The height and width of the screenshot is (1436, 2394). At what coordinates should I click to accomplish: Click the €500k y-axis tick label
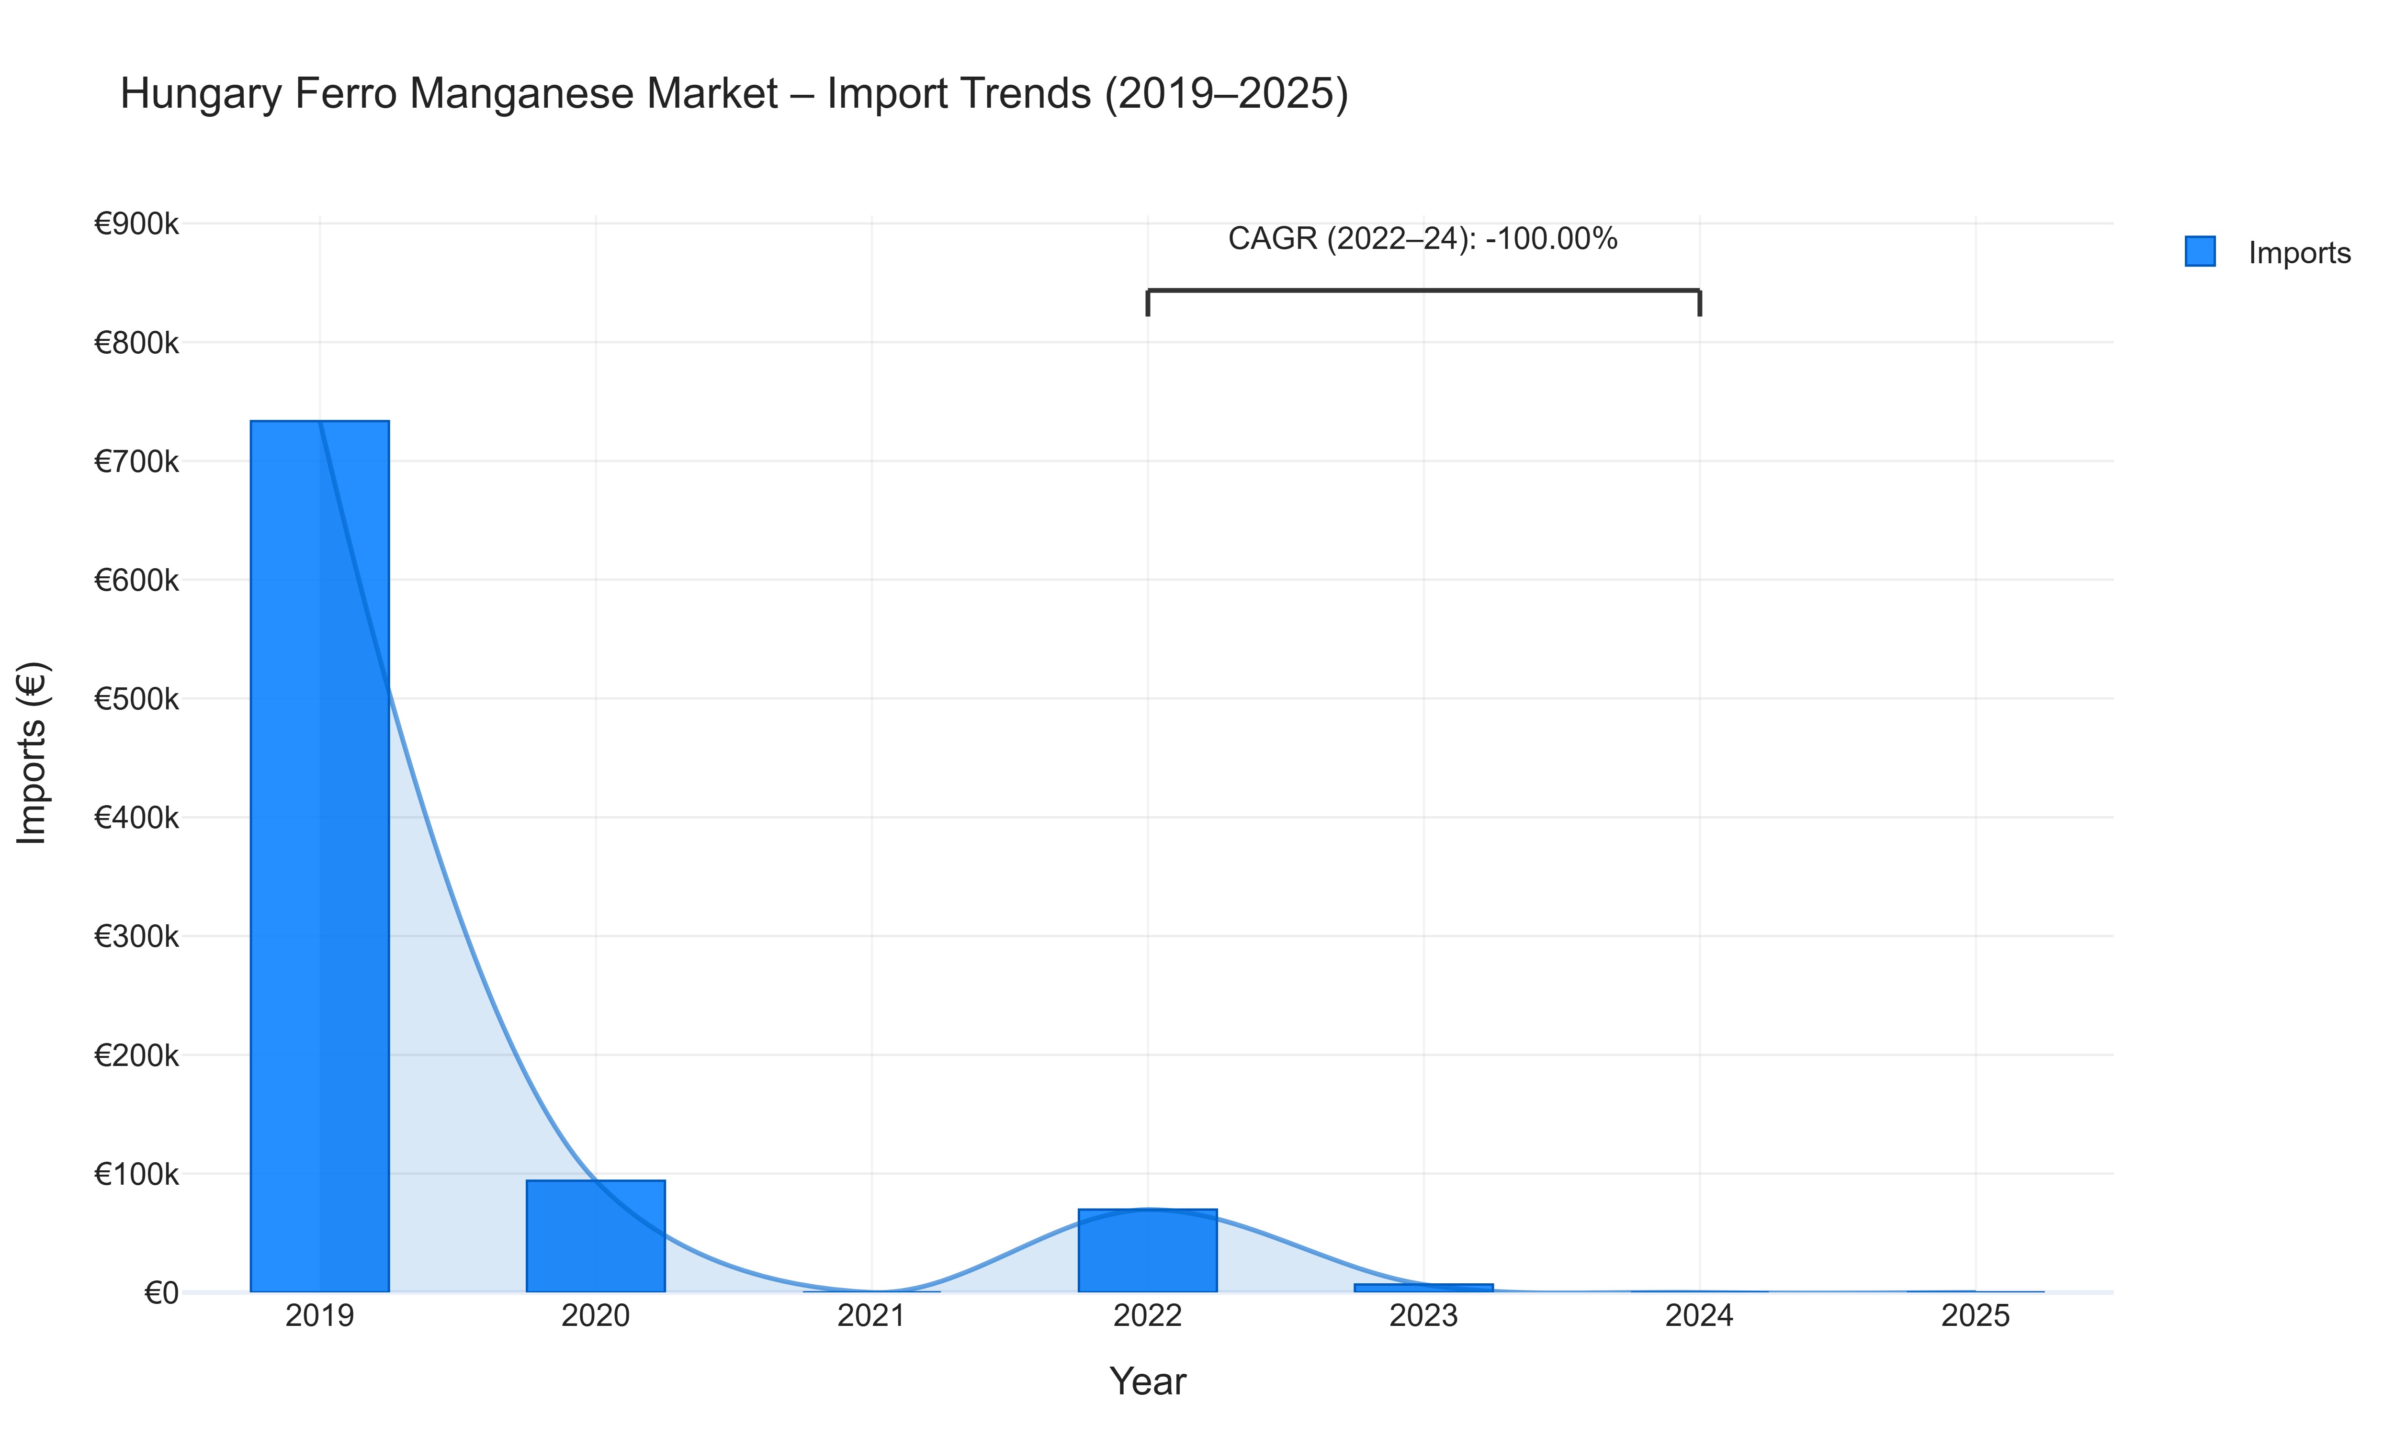(x=136, y=699)
